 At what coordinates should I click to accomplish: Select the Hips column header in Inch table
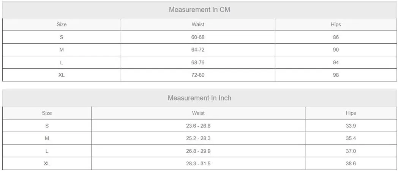click(x=351, y=113)
